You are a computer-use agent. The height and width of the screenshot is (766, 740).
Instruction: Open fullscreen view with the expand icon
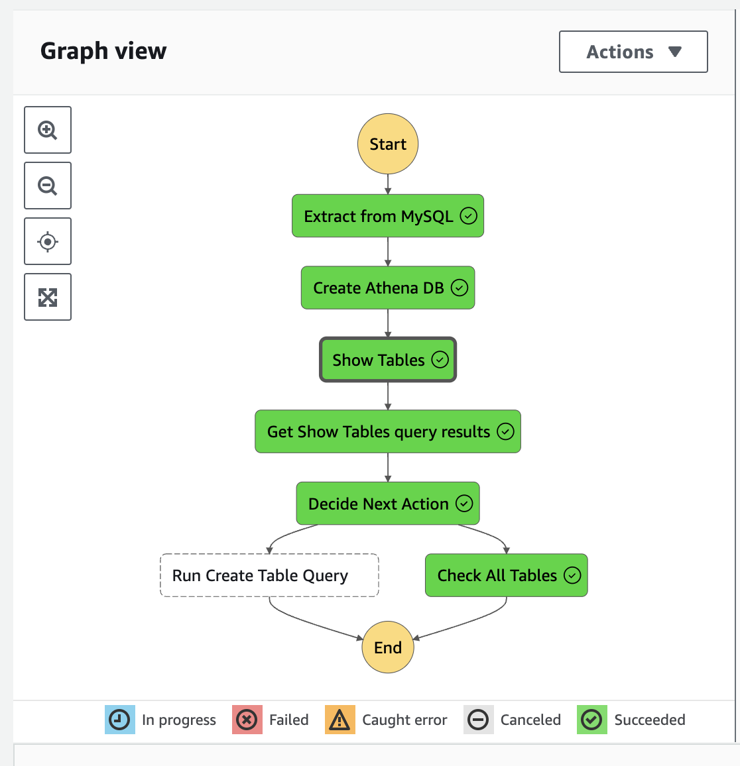(47, 297)
